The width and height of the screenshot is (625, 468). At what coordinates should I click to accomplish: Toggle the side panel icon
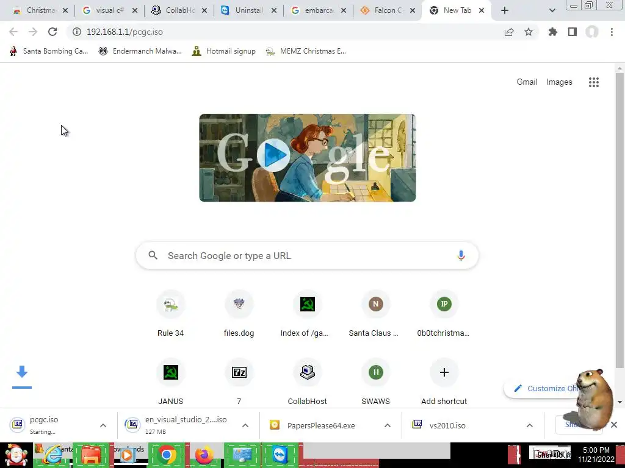point(573,32)
